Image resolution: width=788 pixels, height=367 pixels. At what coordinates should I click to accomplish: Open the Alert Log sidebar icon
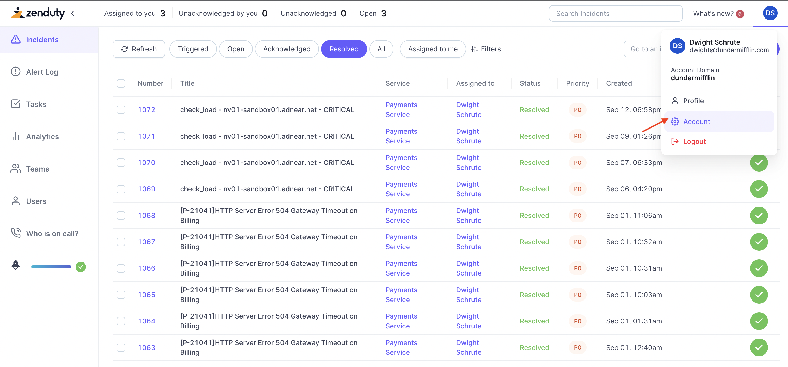coord(16,72)
